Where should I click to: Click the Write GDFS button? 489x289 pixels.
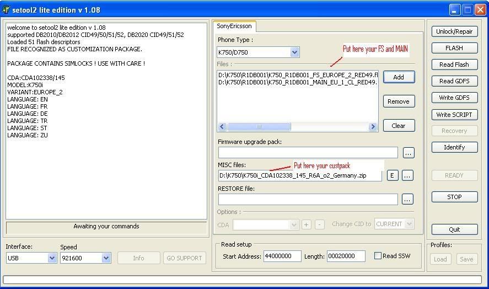click(x=454, y=98)
